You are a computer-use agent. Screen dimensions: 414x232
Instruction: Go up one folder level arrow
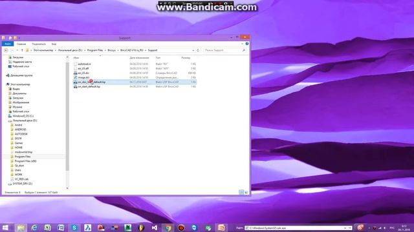(x=22, y=50)
